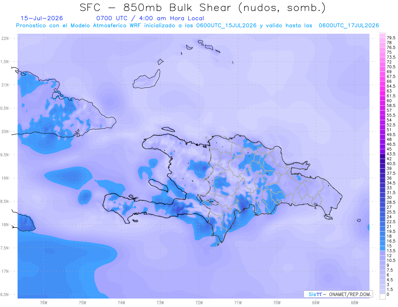This screenshot has height=307, width=398.
Task: Click the "20N" latitude axis label
Action: (x=5, y=131)
